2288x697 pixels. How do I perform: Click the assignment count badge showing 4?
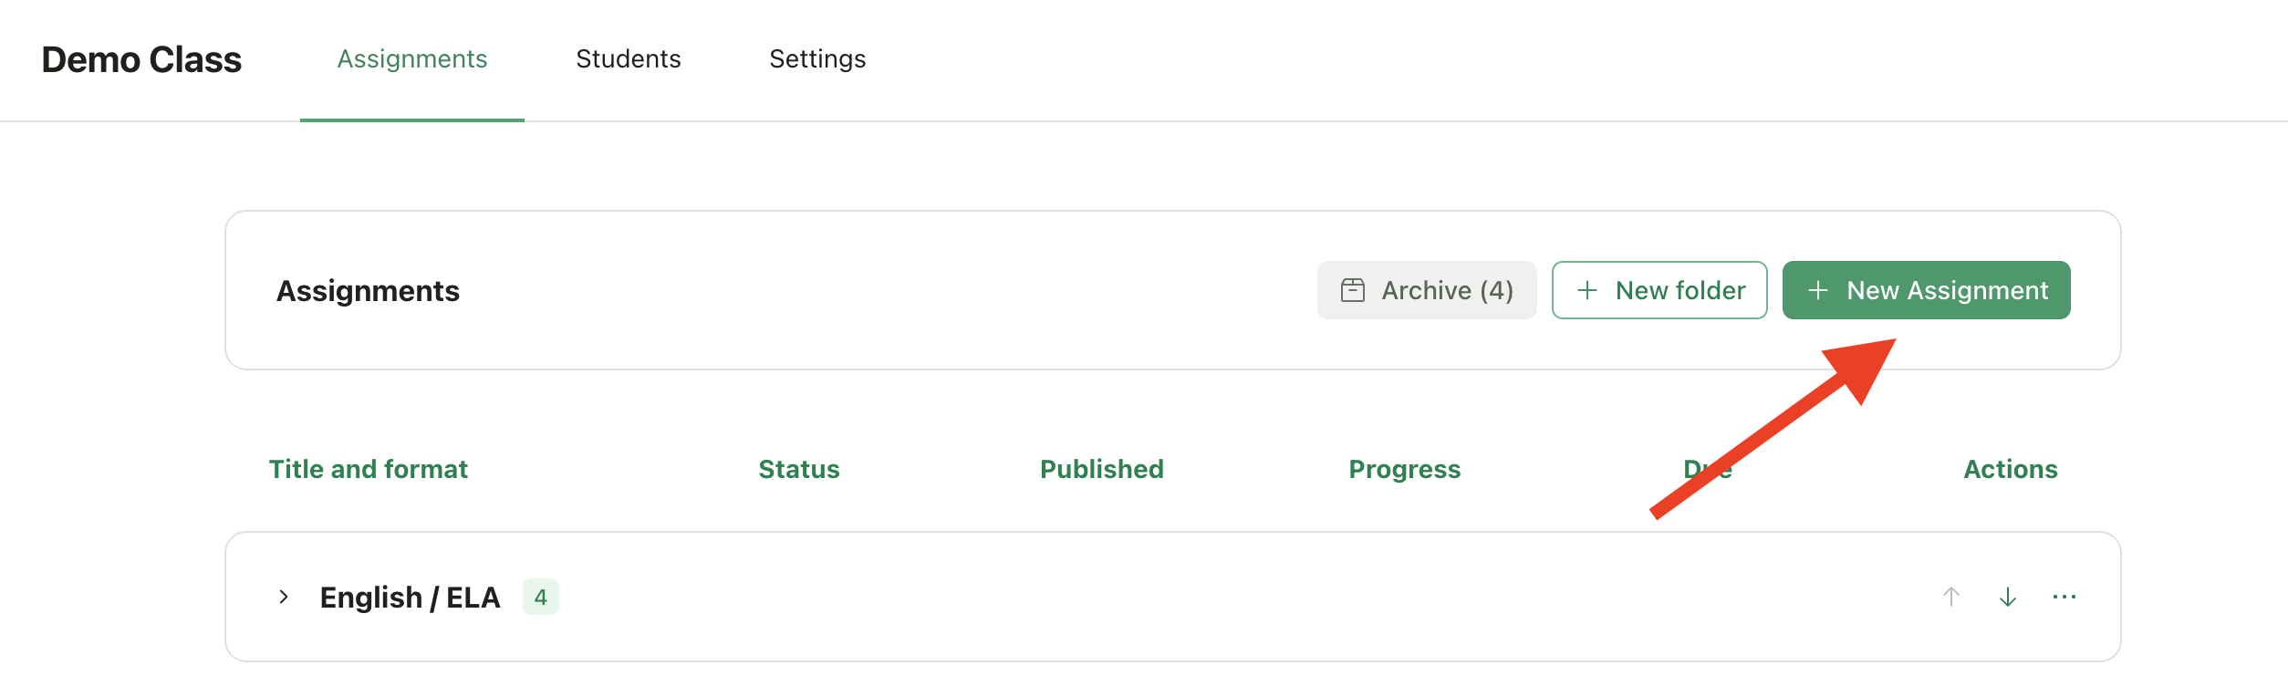[x=541, y=596]
